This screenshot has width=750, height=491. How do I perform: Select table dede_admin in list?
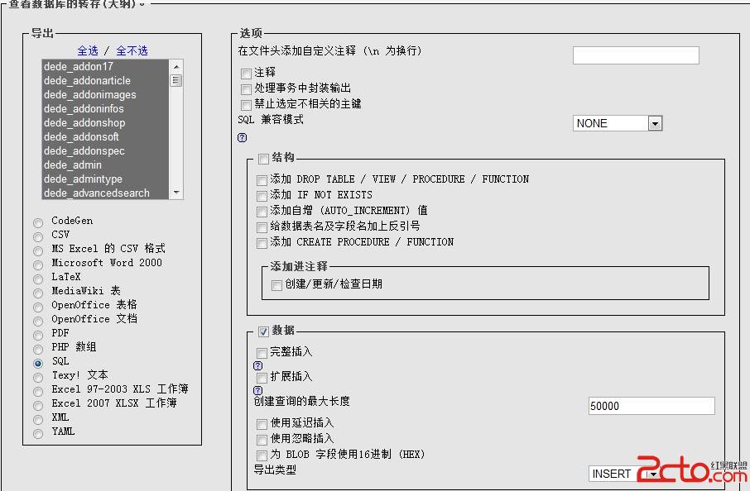[x=105, y=165]
